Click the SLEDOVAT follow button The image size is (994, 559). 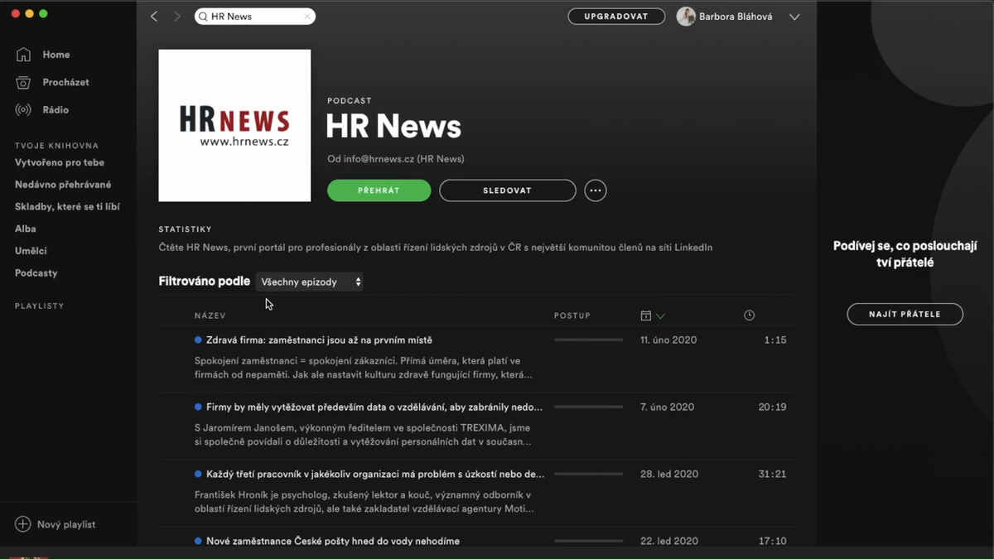click(x=508, y=190)
